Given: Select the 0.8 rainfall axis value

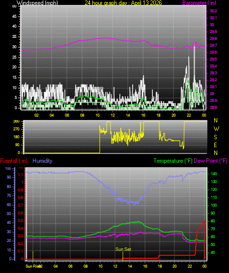Looking at the screenshot, I should tap(21, 198).
